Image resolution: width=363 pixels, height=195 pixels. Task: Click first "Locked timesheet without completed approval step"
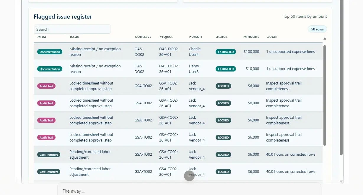tap(91, 86)
